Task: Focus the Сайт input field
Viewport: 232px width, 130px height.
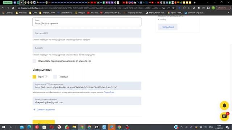Action: [x=87, y=22]
